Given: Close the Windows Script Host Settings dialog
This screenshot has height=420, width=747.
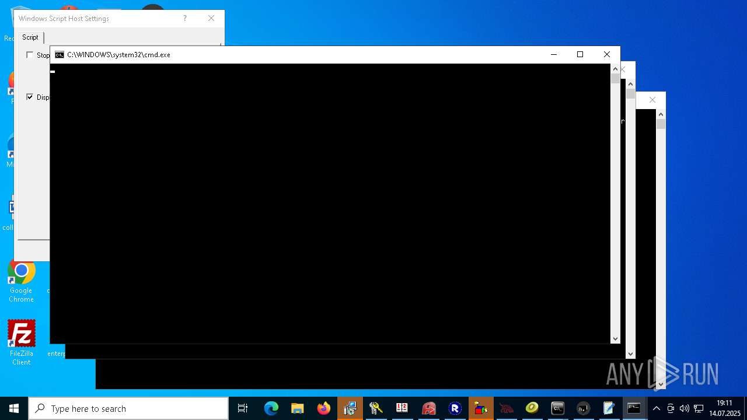Looking at the screenshot, I should (211, 18).
